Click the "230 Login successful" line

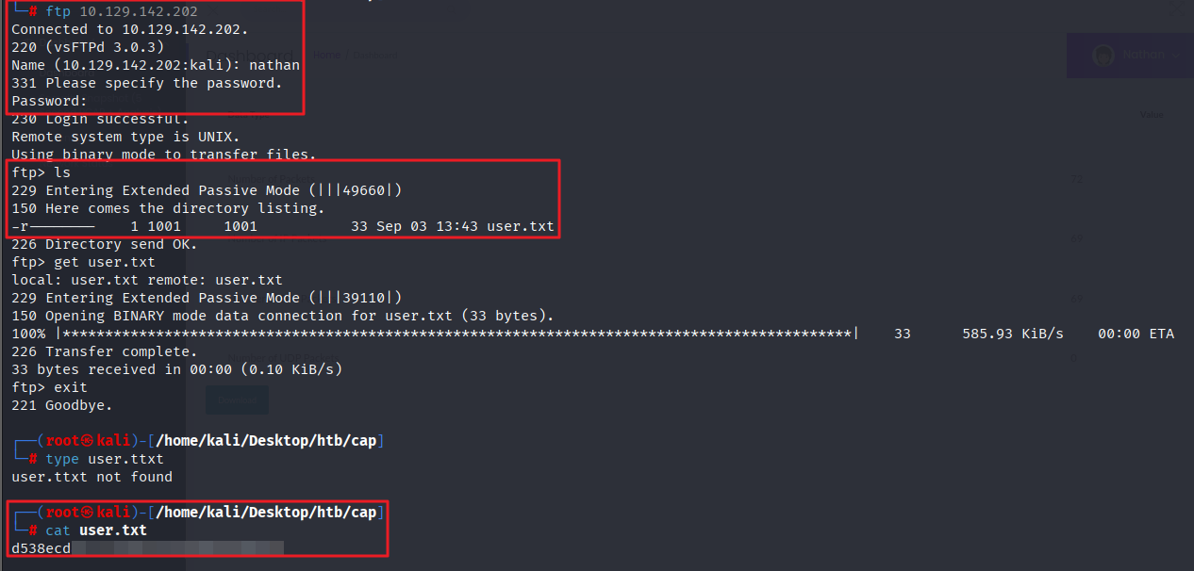[x=100, y=119]
